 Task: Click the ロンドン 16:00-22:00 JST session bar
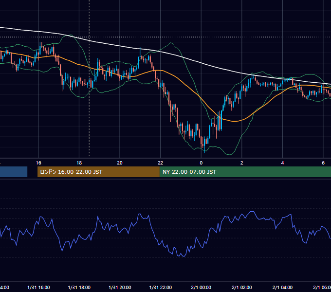98,172
